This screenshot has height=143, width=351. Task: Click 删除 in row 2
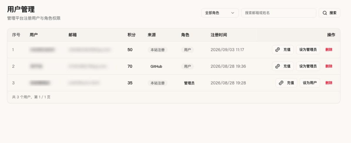pos(329,66)
